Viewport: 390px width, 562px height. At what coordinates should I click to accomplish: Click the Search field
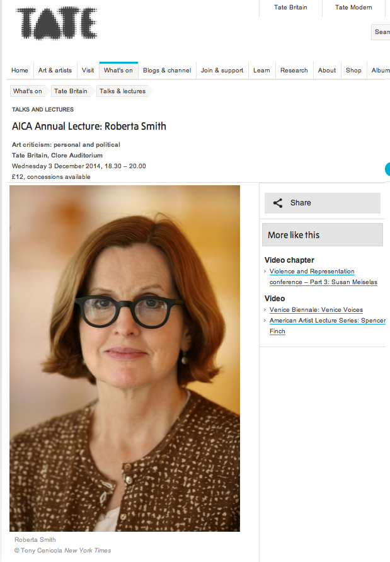pos(381,32)
